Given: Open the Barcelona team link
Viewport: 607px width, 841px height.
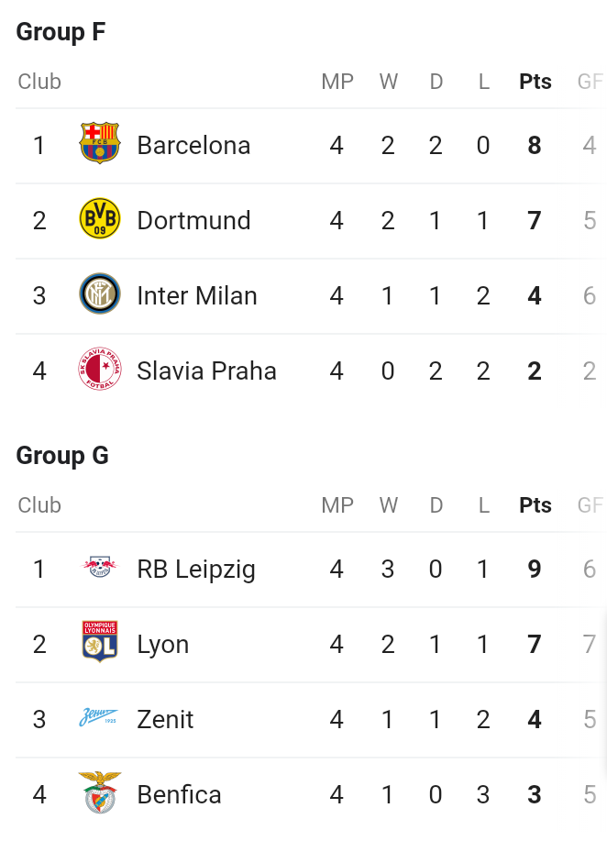Looking at the screenshot, I should [x=193, y=145].
